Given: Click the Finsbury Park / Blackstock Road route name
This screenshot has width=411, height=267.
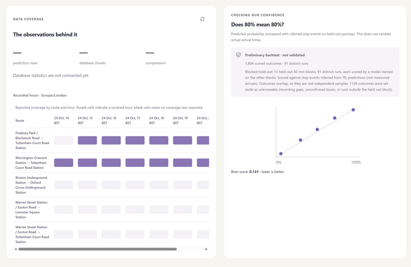Looking at the screenshot, I should point(32,140).
